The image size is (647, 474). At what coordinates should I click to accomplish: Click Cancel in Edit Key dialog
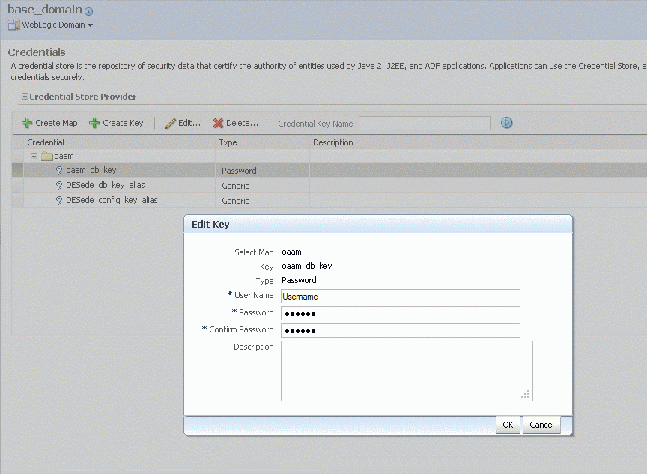pos(541,425)
